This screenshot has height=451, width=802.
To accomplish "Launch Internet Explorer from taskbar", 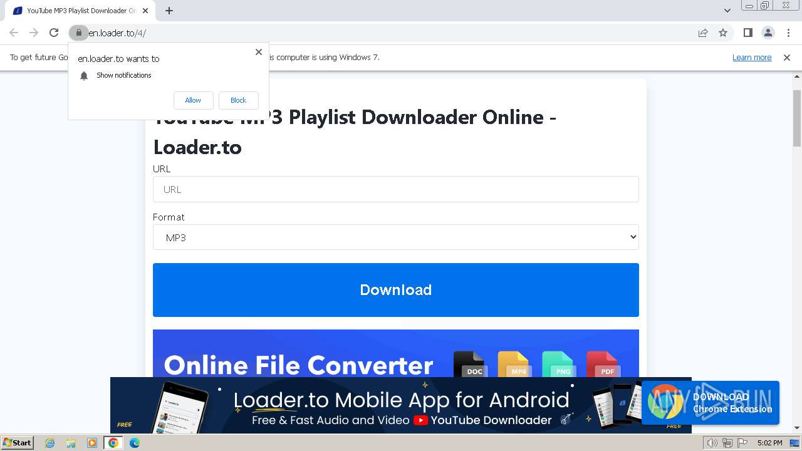I will coord(49,443).
